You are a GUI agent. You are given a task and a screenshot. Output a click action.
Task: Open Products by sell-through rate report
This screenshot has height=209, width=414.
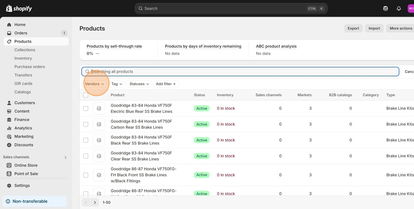pyautogui.click(x=114, y=47)
